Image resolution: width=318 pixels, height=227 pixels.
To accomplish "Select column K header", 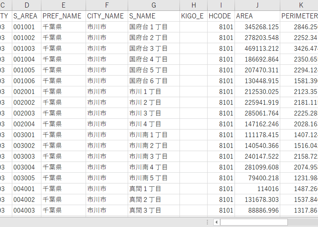I will (299, 5).
